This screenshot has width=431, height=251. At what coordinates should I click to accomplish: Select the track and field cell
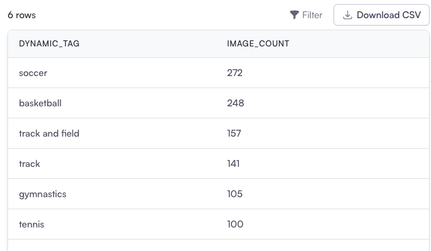pos(49,133)
